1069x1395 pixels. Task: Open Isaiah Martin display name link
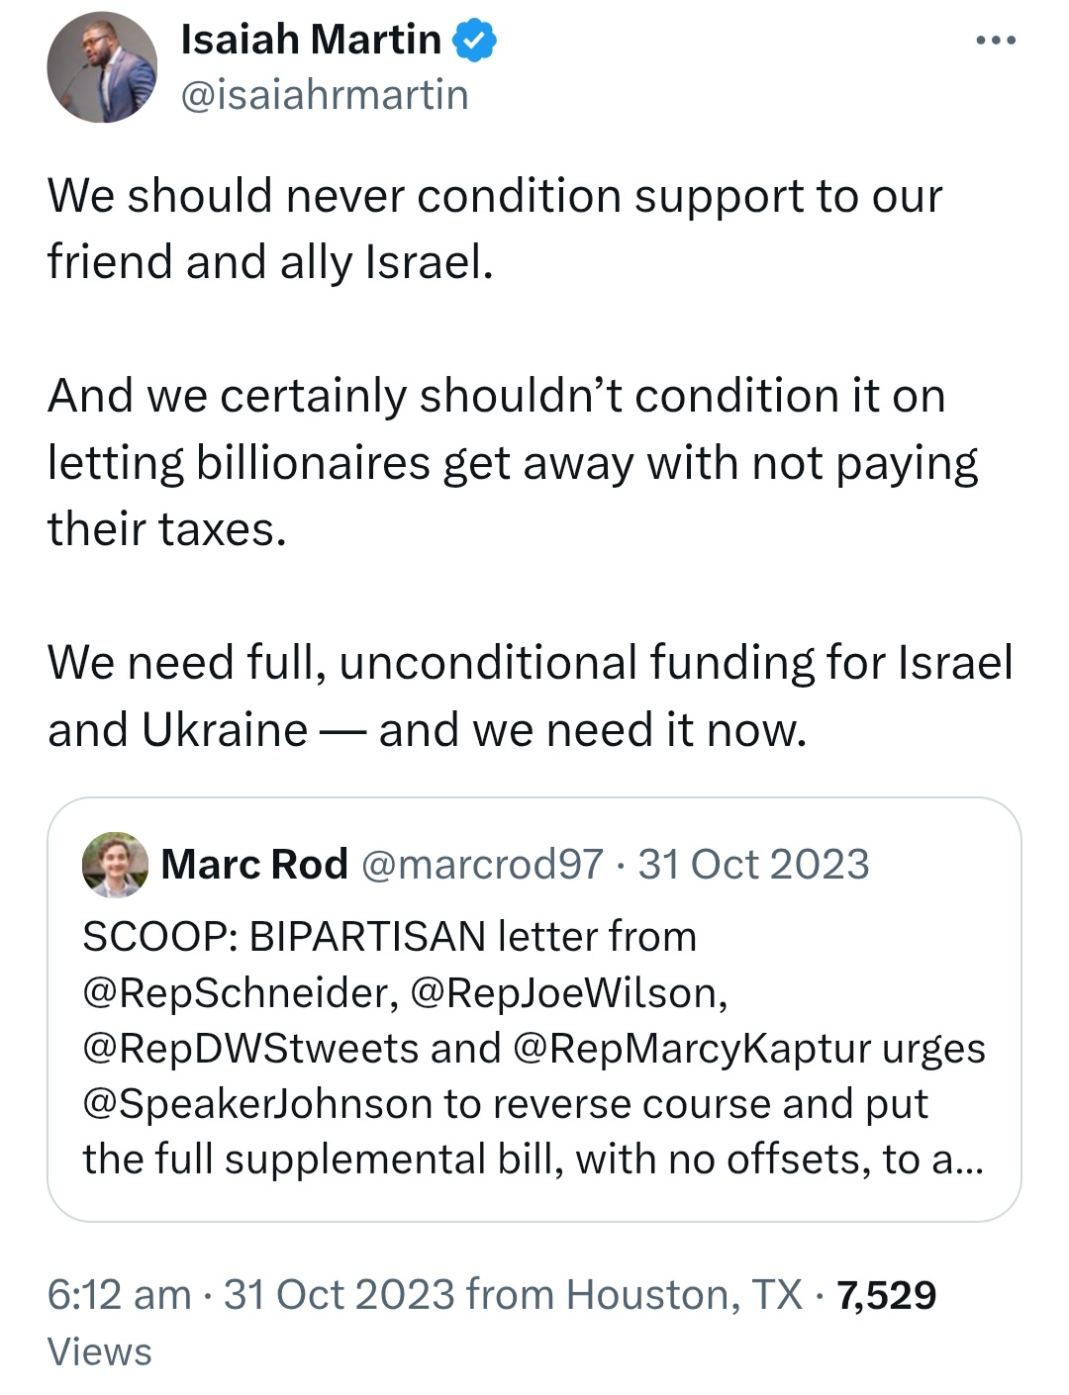(x=311, y=40)
